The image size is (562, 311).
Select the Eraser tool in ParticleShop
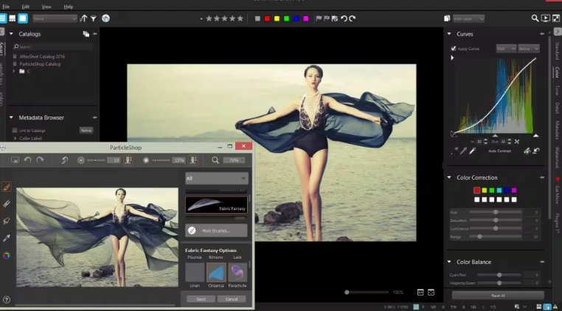pyautogui.click(x=7, y=204)
